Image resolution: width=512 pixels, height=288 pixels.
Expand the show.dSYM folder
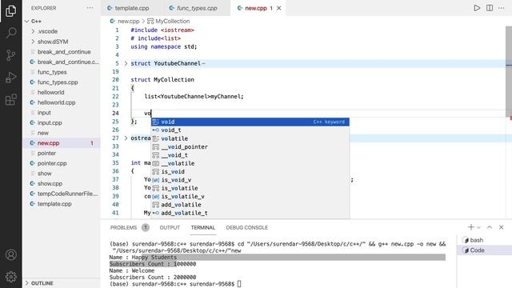point(62,42)
